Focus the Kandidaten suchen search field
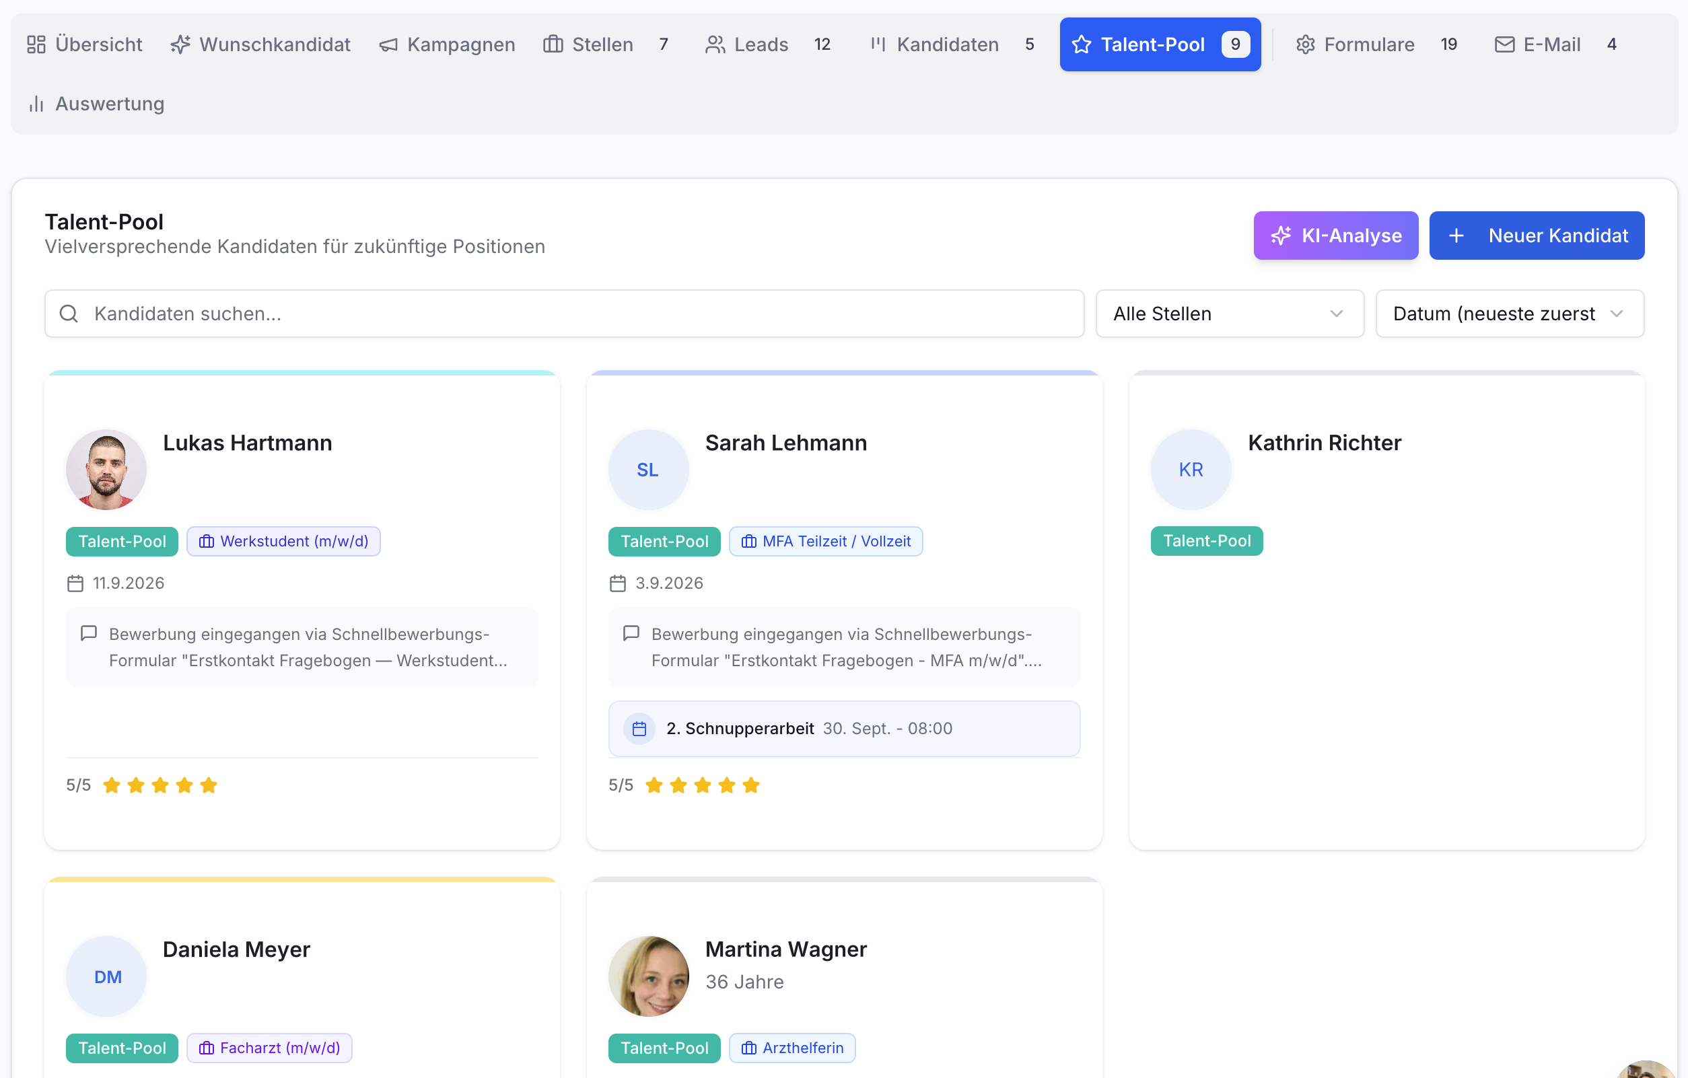 [564, 314]
